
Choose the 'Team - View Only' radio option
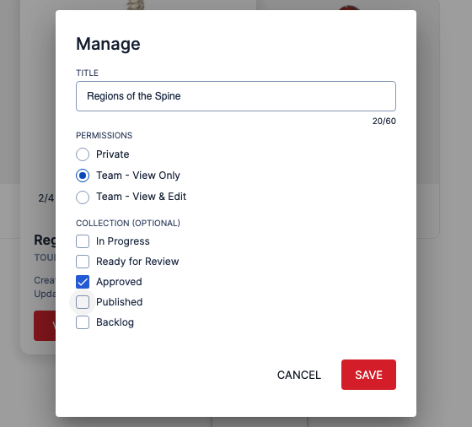click(83, 176)
